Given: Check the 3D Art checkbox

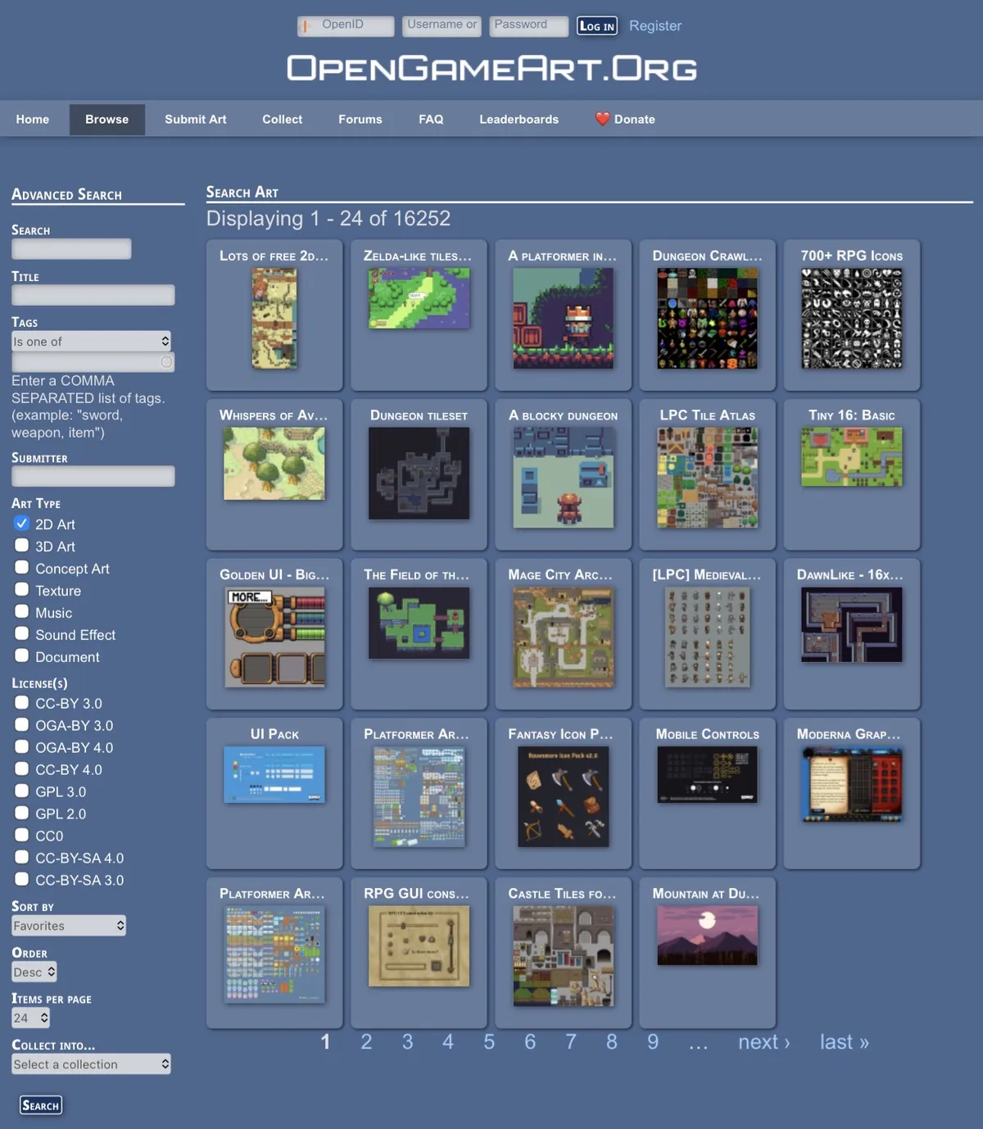Looking at the screenshot, I should [x=22, y=546].
